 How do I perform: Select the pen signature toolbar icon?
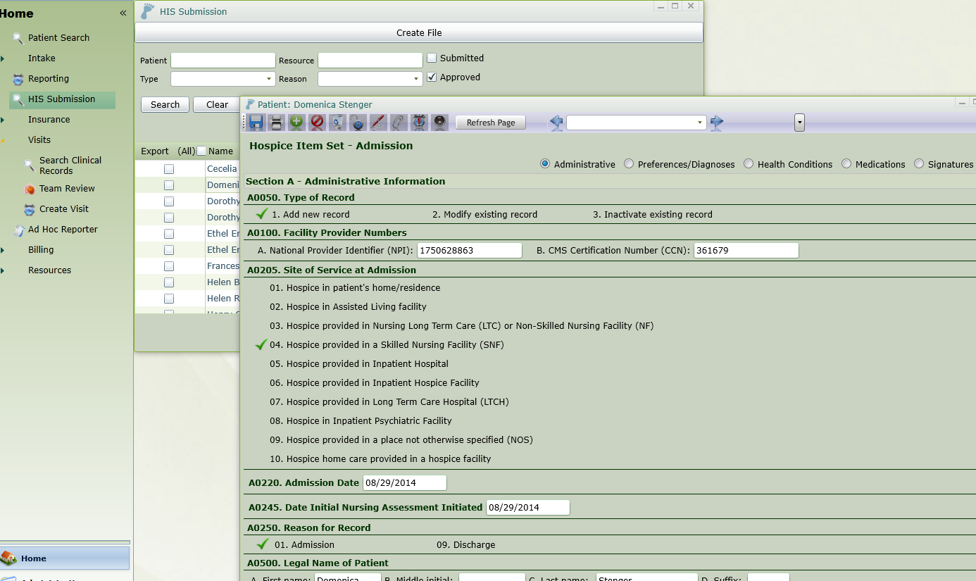point(378,122)
